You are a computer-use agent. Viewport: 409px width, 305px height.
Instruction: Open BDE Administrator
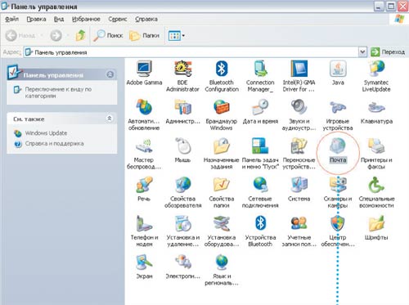[x=182, y=76]
